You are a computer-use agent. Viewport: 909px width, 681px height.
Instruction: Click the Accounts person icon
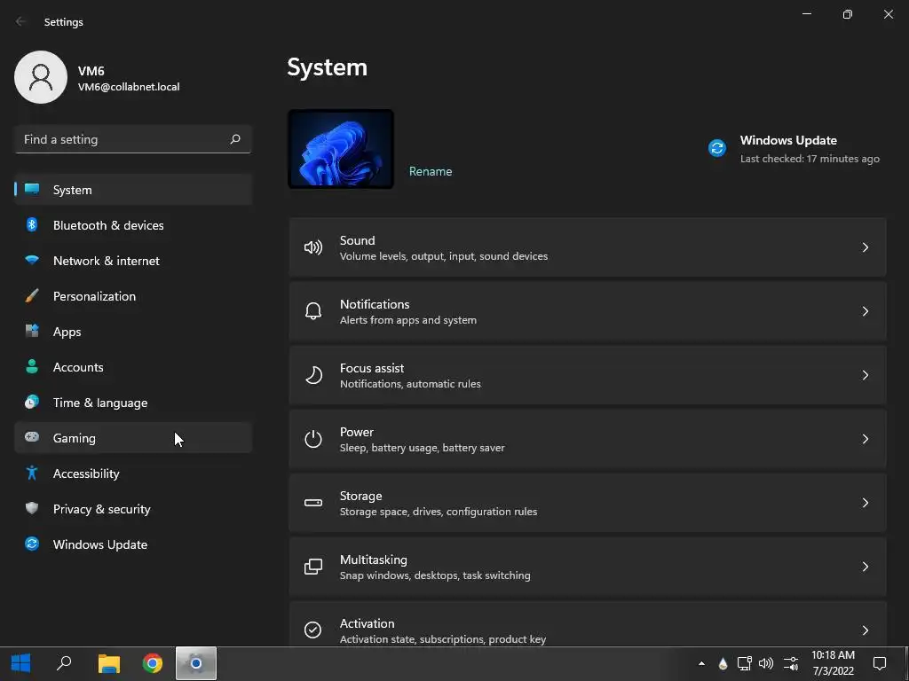click(32, 366)
